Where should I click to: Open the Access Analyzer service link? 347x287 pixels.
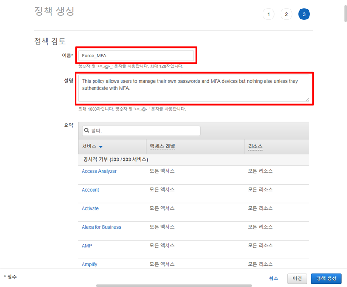pyautogui.click(x=99, y=171)
